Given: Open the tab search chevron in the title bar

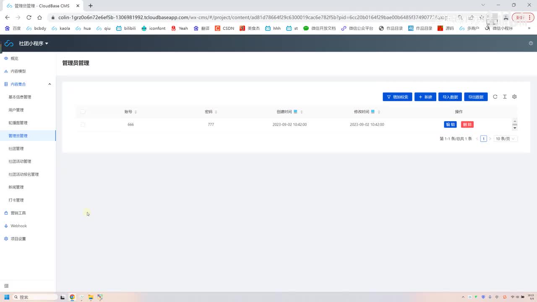Looking at the screenshot, I should click(483, 5).
